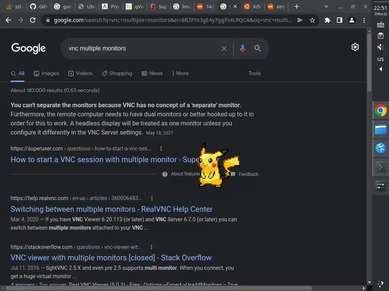Open the file manager from the dock
This screenshot has height=291, width=389.
click(x=381, y=130)
